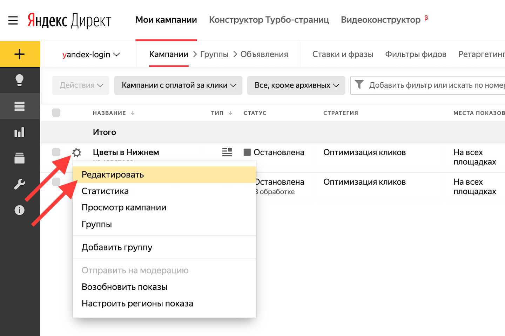Switch to Мои кампании tab

(x=166, y=20)
